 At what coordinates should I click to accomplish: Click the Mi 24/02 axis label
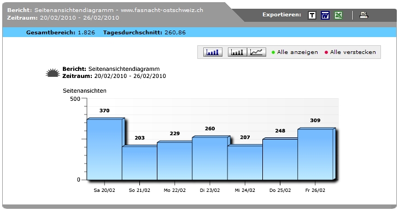[245, 190]
